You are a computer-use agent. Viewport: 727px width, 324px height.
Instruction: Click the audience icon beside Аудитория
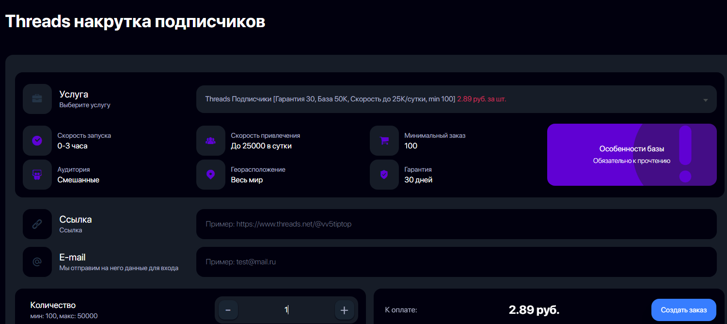[37, 175]
